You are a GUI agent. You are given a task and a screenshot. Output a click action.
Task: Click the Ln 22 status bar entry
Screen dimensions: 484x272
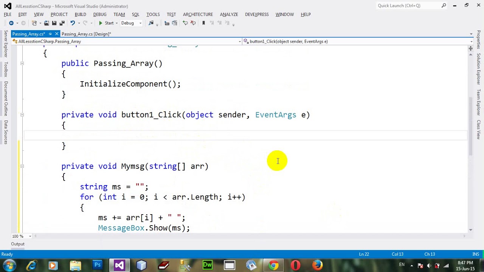(364, 254)
